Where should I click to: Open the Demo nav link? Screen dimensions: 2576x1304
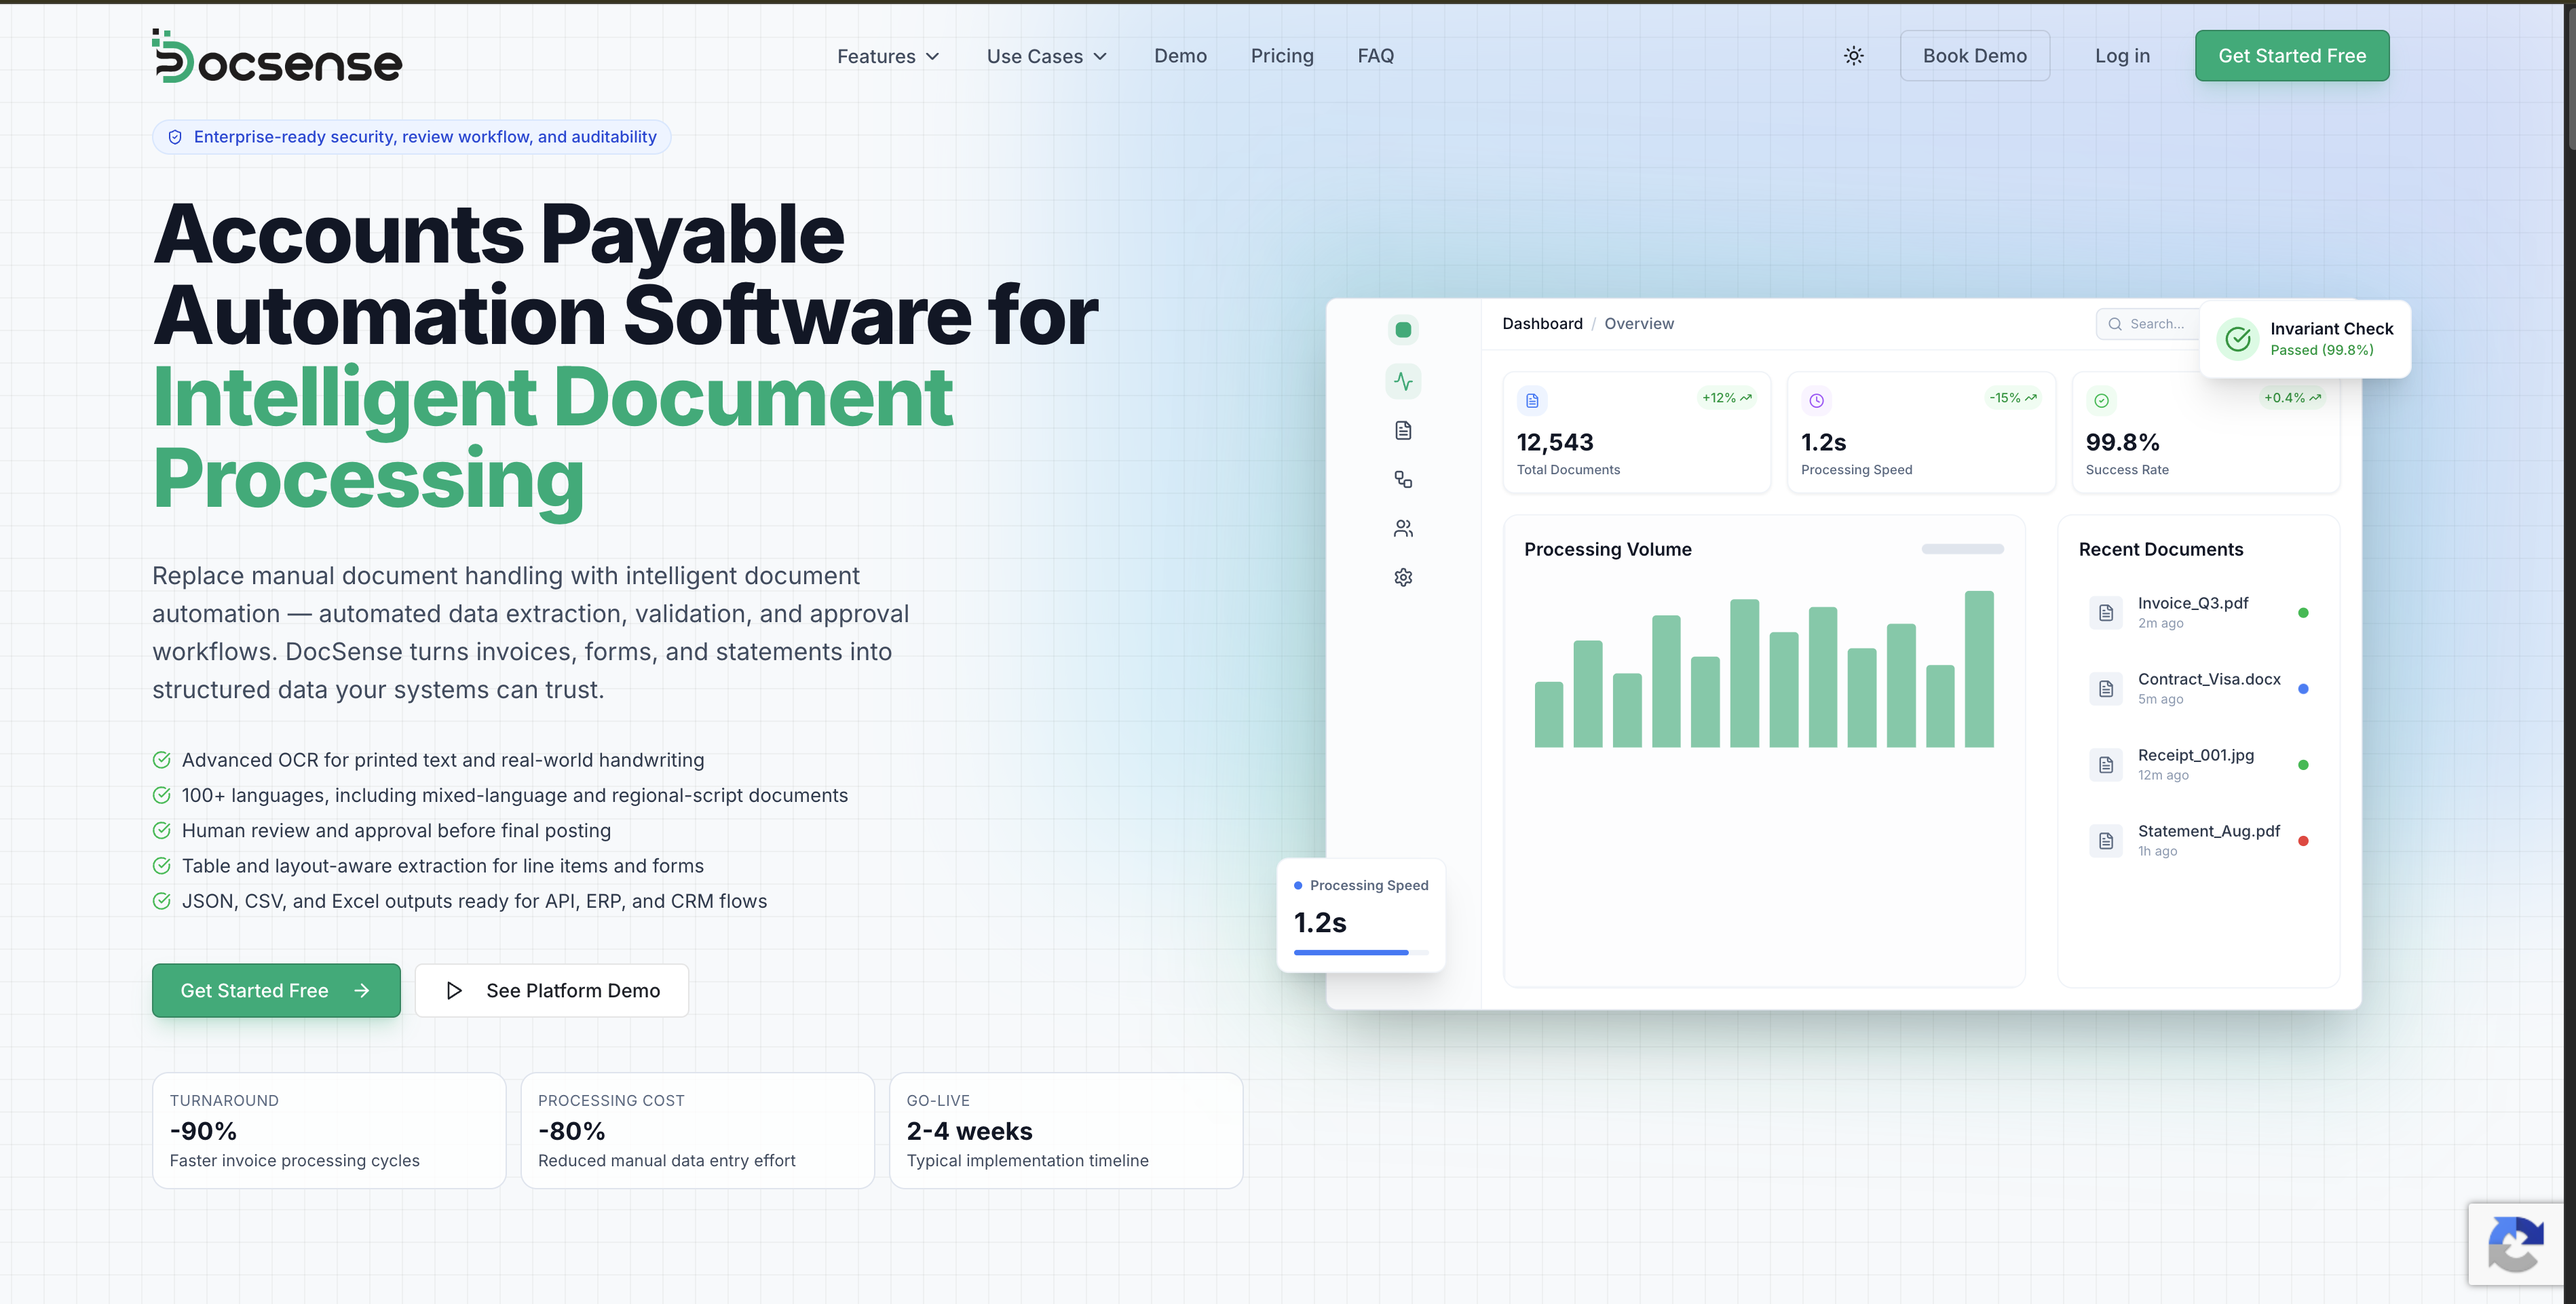click(1180, 56)
